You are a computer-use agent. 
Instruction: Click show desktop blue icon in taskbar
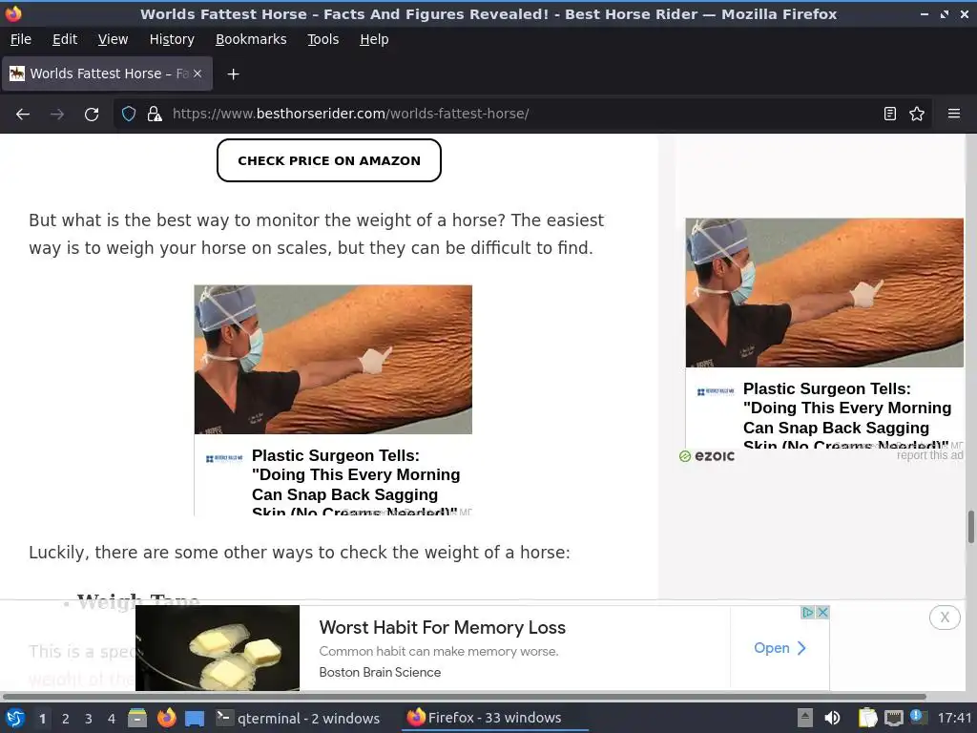coord(195,719)
